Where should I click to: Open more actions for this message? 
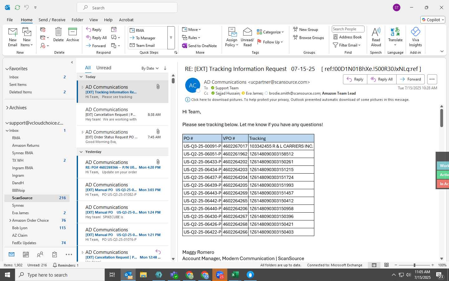pos(432,79)
